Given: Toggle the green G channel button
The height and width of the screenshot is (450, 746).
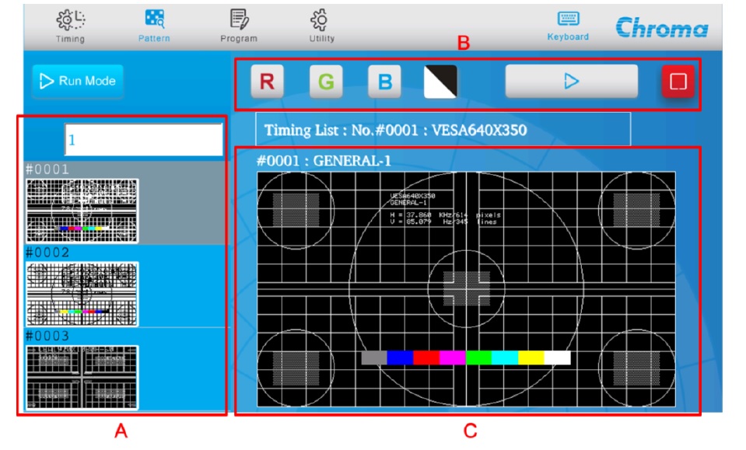Looking at the screenshot, I should pos(326,82).
